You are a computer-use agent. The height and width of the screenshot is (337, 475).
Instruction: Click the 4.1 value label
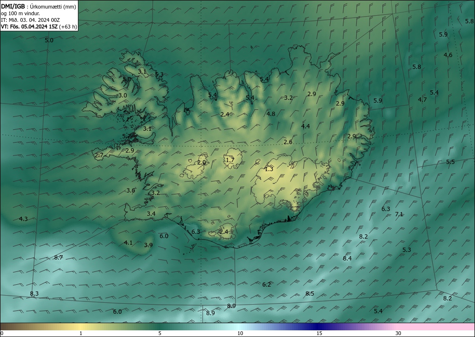tap(128, 242)
